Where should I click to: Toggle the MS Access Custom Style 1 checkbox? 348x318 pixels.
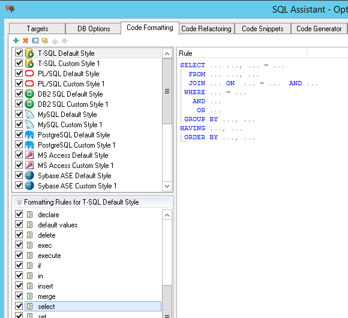point(19,166)
